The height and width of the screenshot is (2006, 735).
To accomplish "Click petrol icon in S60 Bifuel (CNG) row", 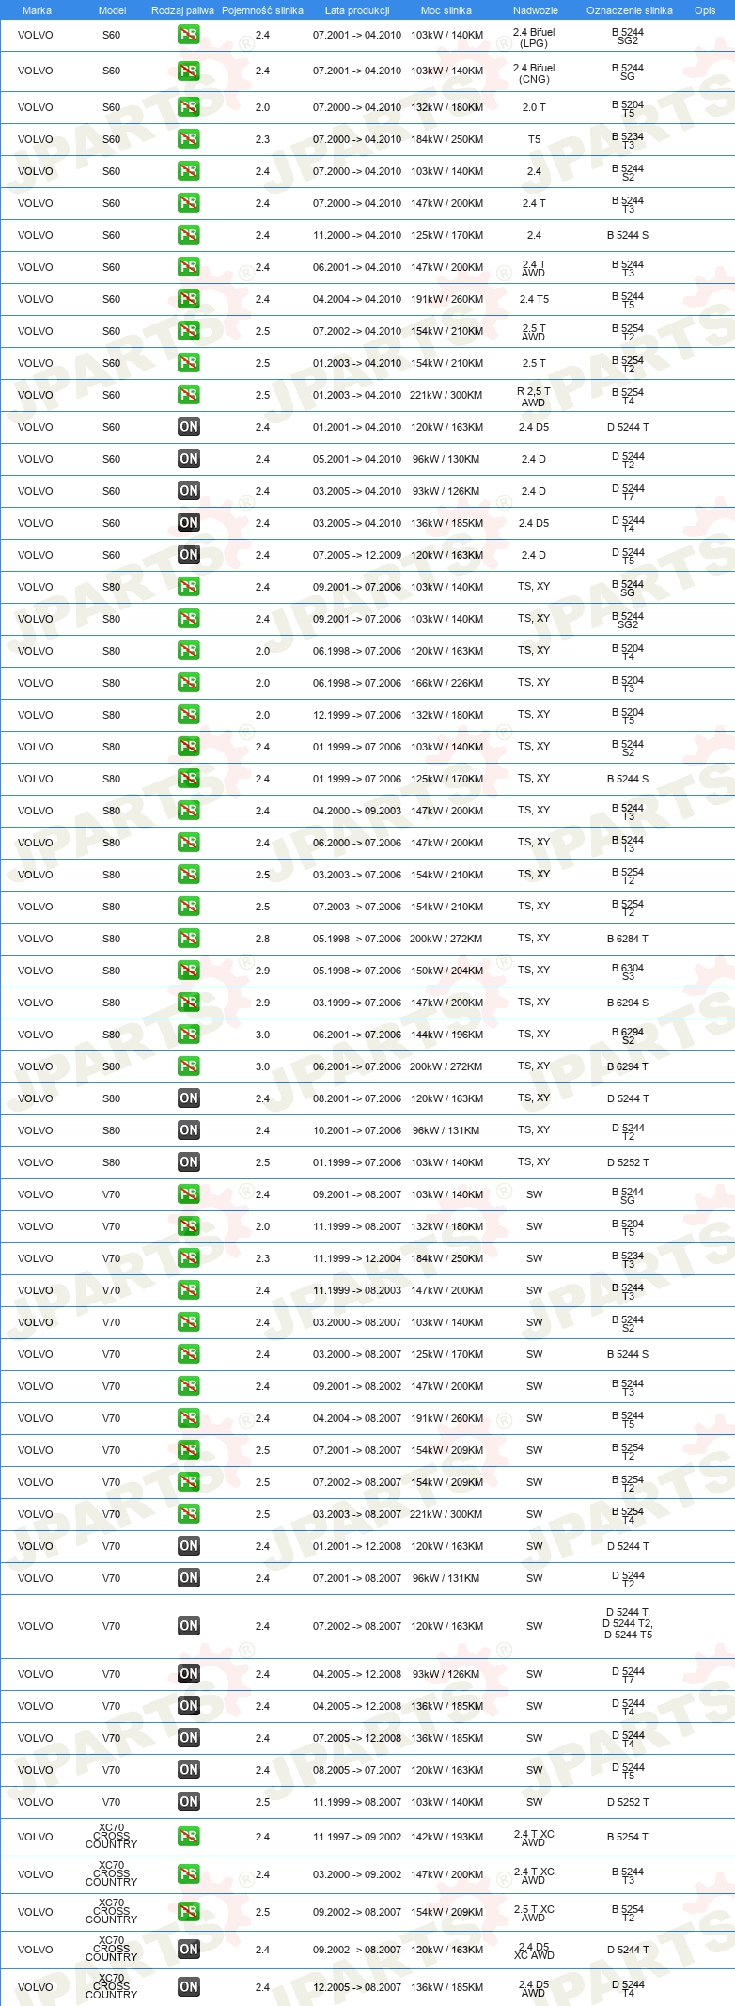I will [189, 71].
